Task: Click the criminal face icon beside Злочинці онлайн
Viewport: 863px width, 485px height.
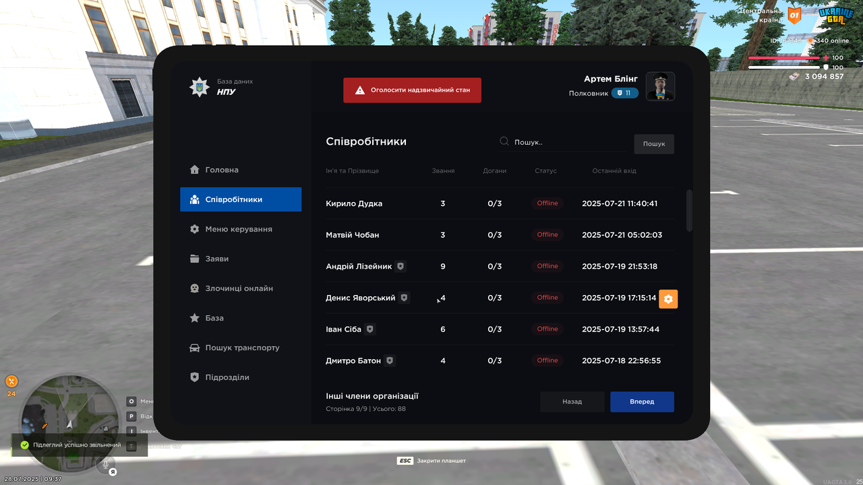Action: click(195, 288)
